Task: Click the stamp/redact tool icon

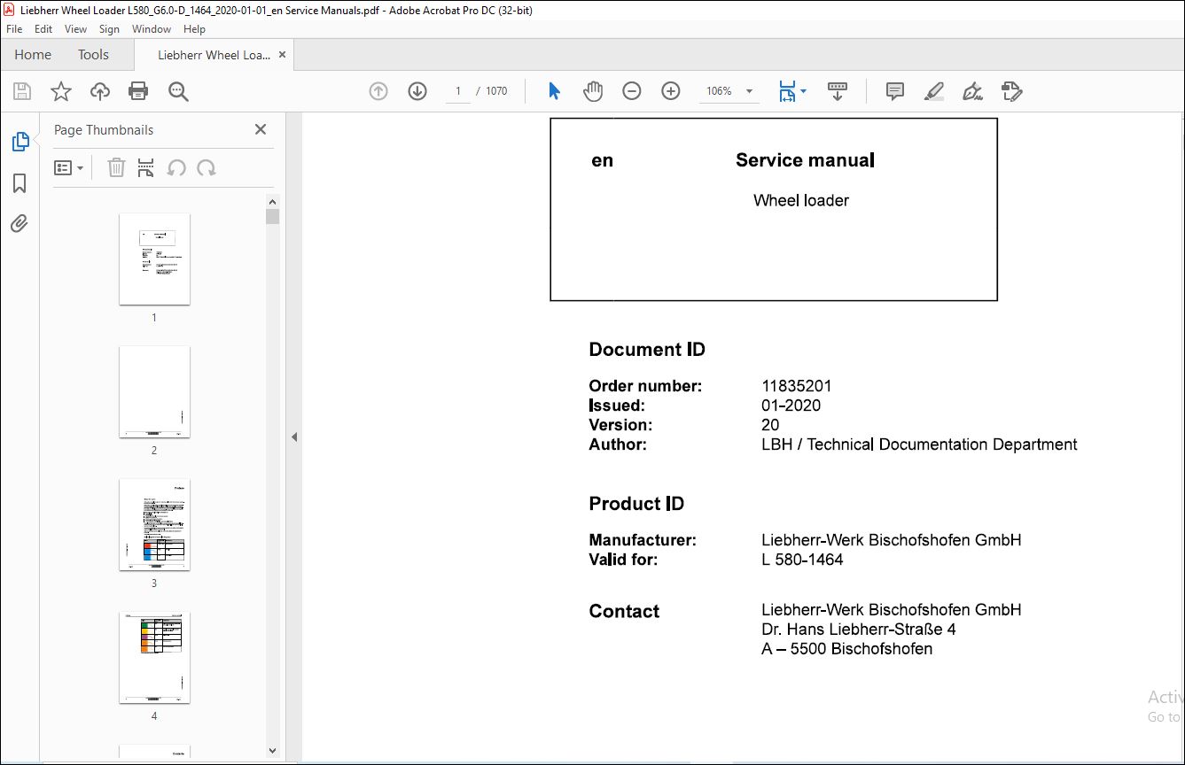Action: pos(1011,91)
